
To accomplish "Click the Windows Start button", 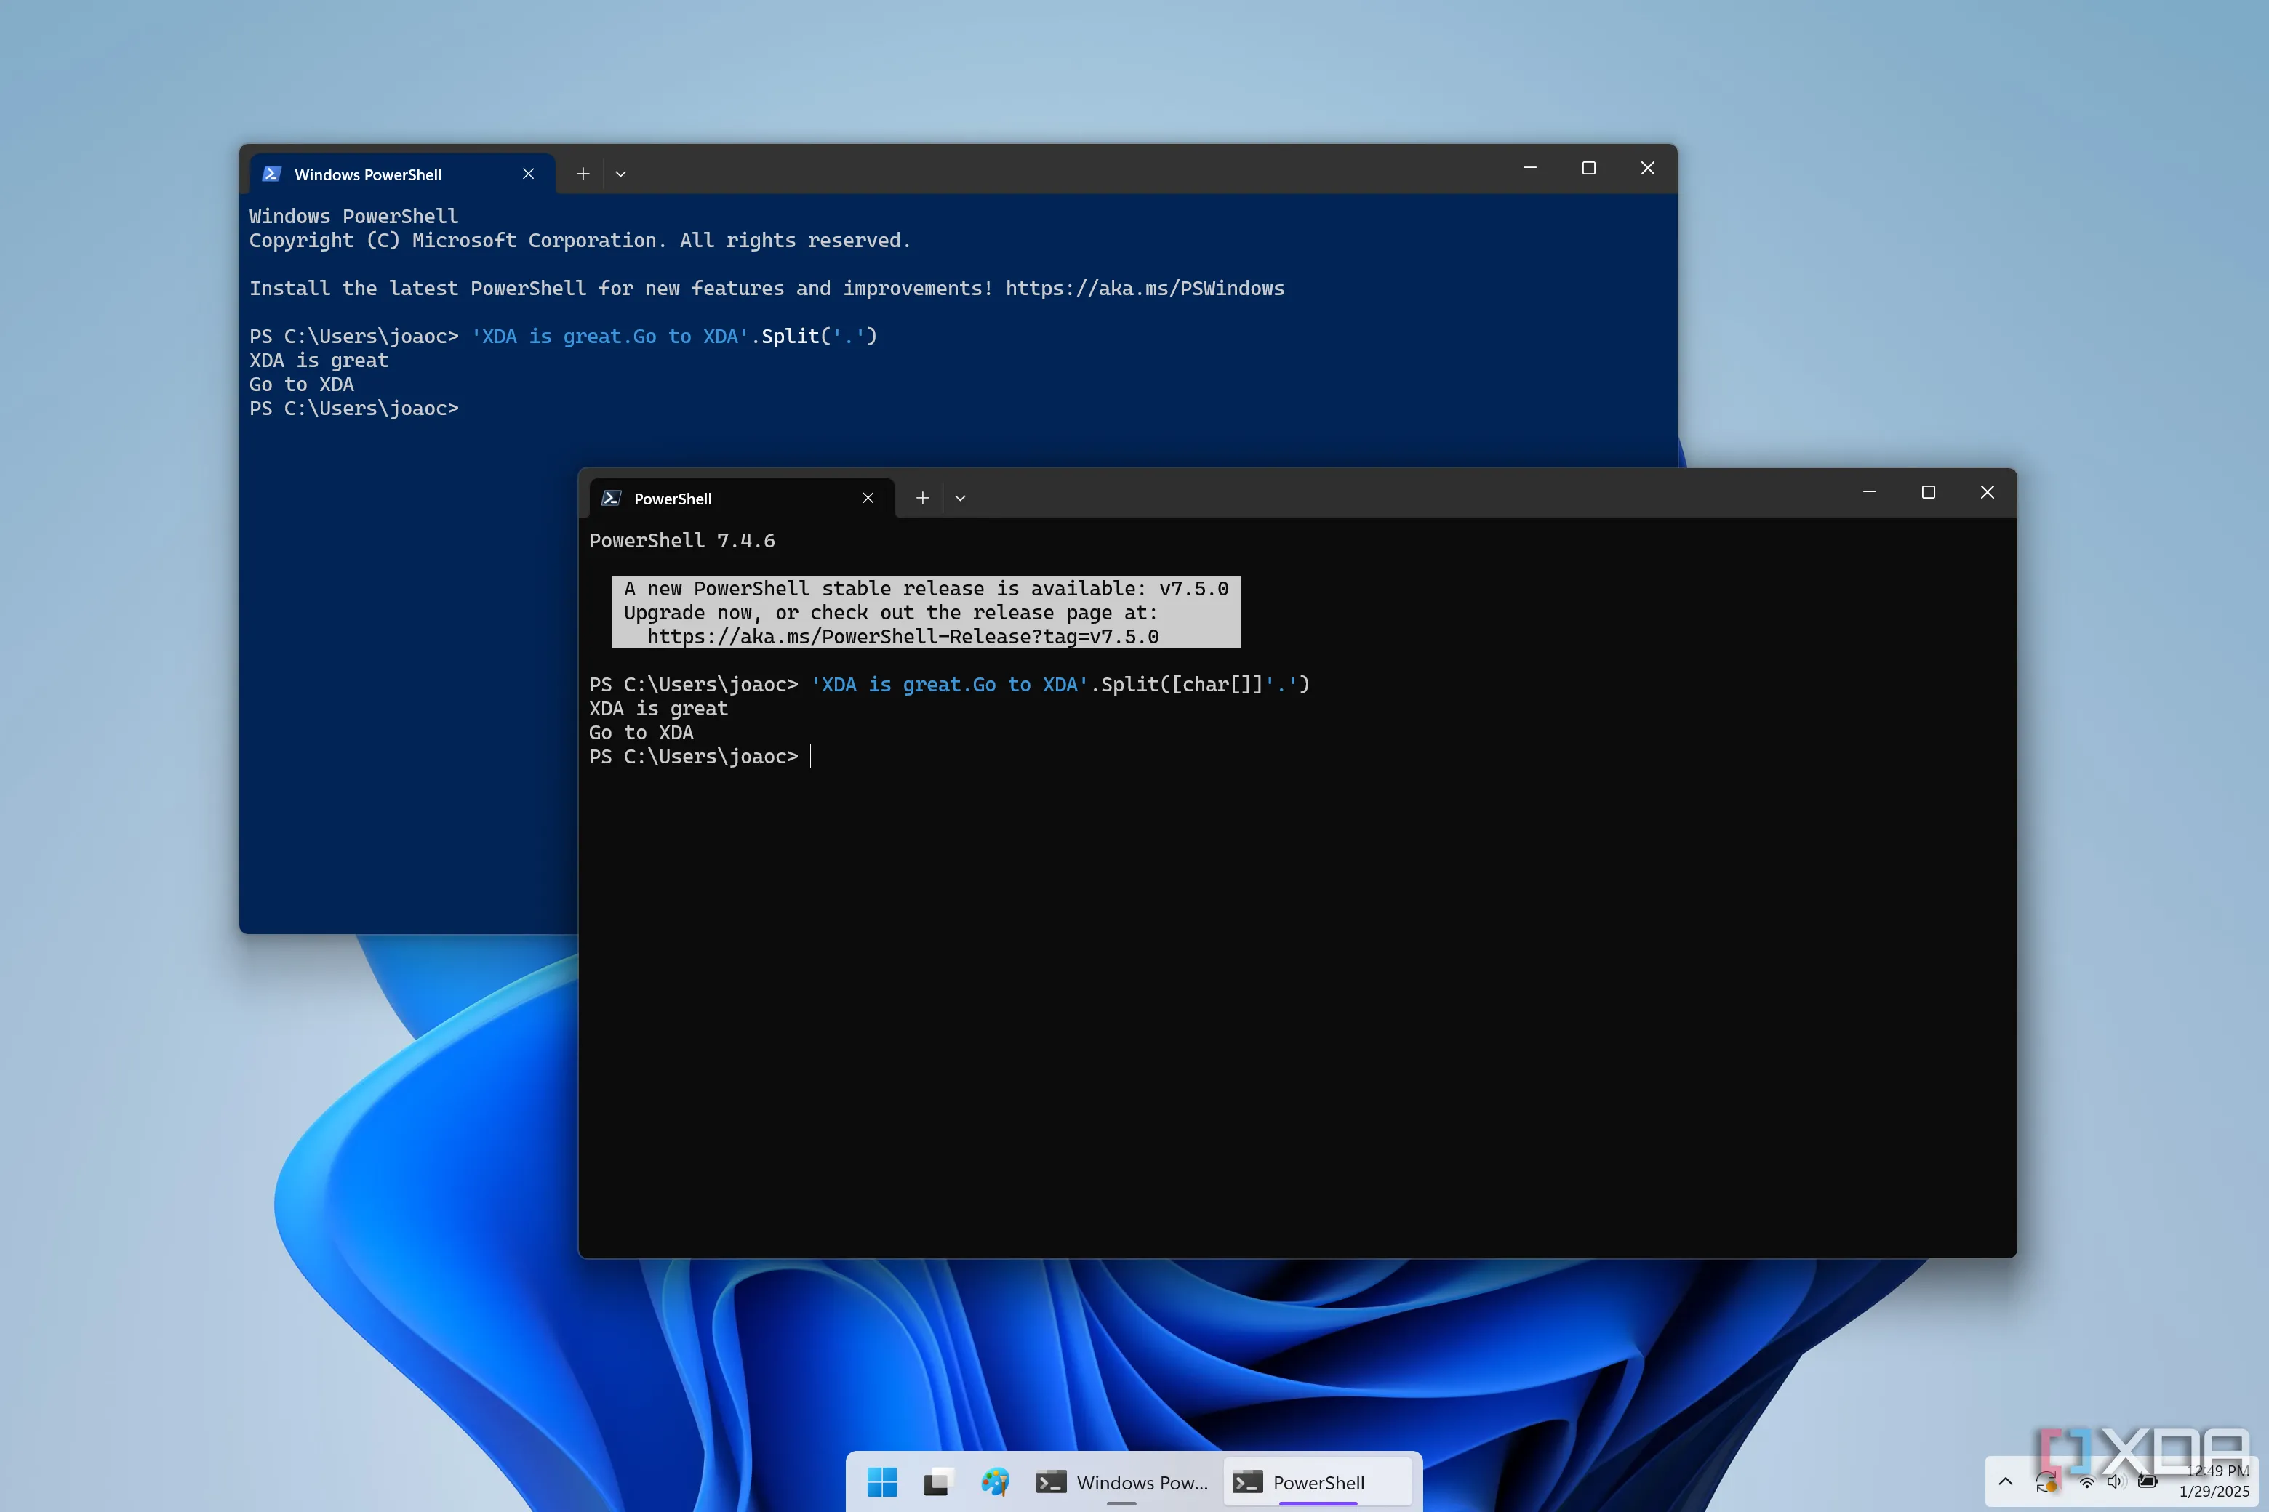I will pos(881,1482).
